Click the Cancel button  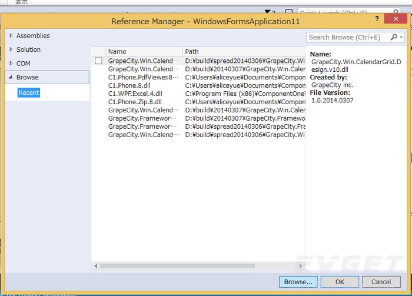(x=381, y=282)
